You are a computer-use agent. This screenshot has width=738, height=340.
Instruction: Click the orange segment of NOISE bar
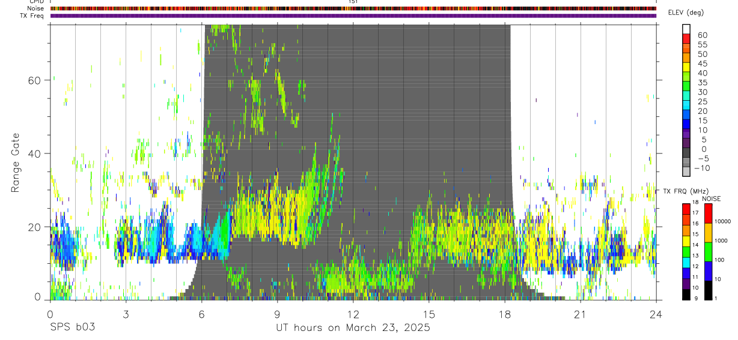[707, 233]
